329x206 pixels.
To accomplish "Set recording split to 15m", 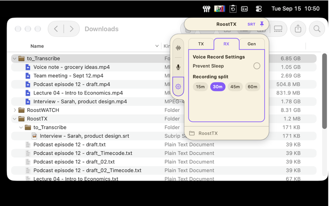I will pos(200,87).
